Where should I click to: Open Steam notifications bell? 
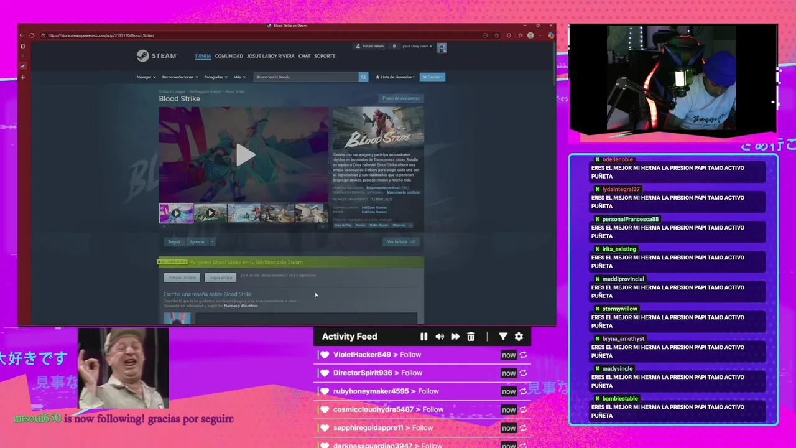click(x=394, y=46)
